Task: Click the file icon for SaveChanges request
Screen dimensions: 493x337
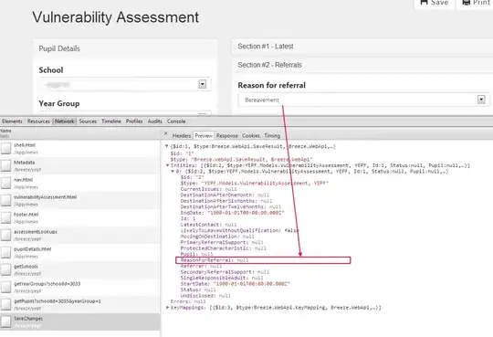Action: [5, 321]
